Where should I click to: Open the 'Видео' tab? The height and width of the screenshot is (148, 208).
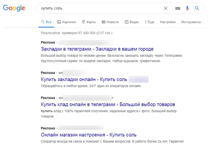pyautogui.click(x=132, y=22)
